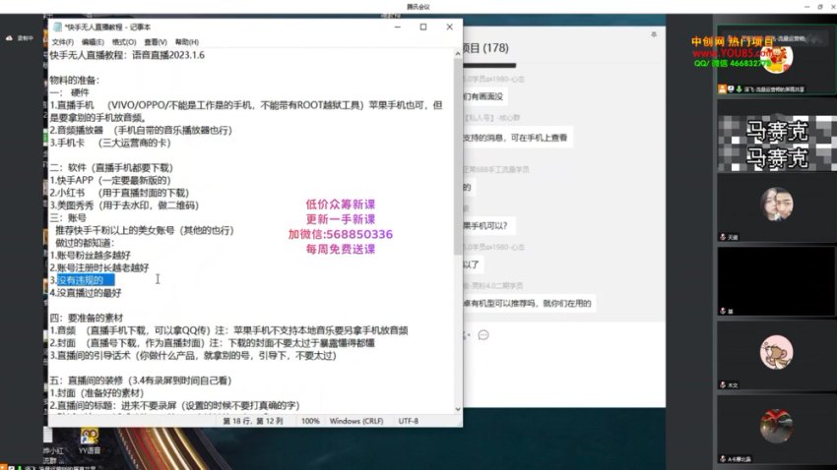This screenshot has width=837, height=470.
Task: Click the line 2.账号注册时长越老越好
Action: pos(99,267)
